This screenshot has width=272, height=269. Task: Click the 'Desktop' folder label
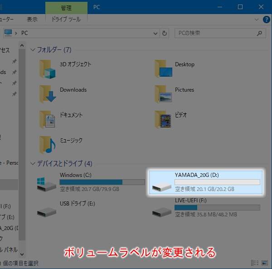[185, 64]
